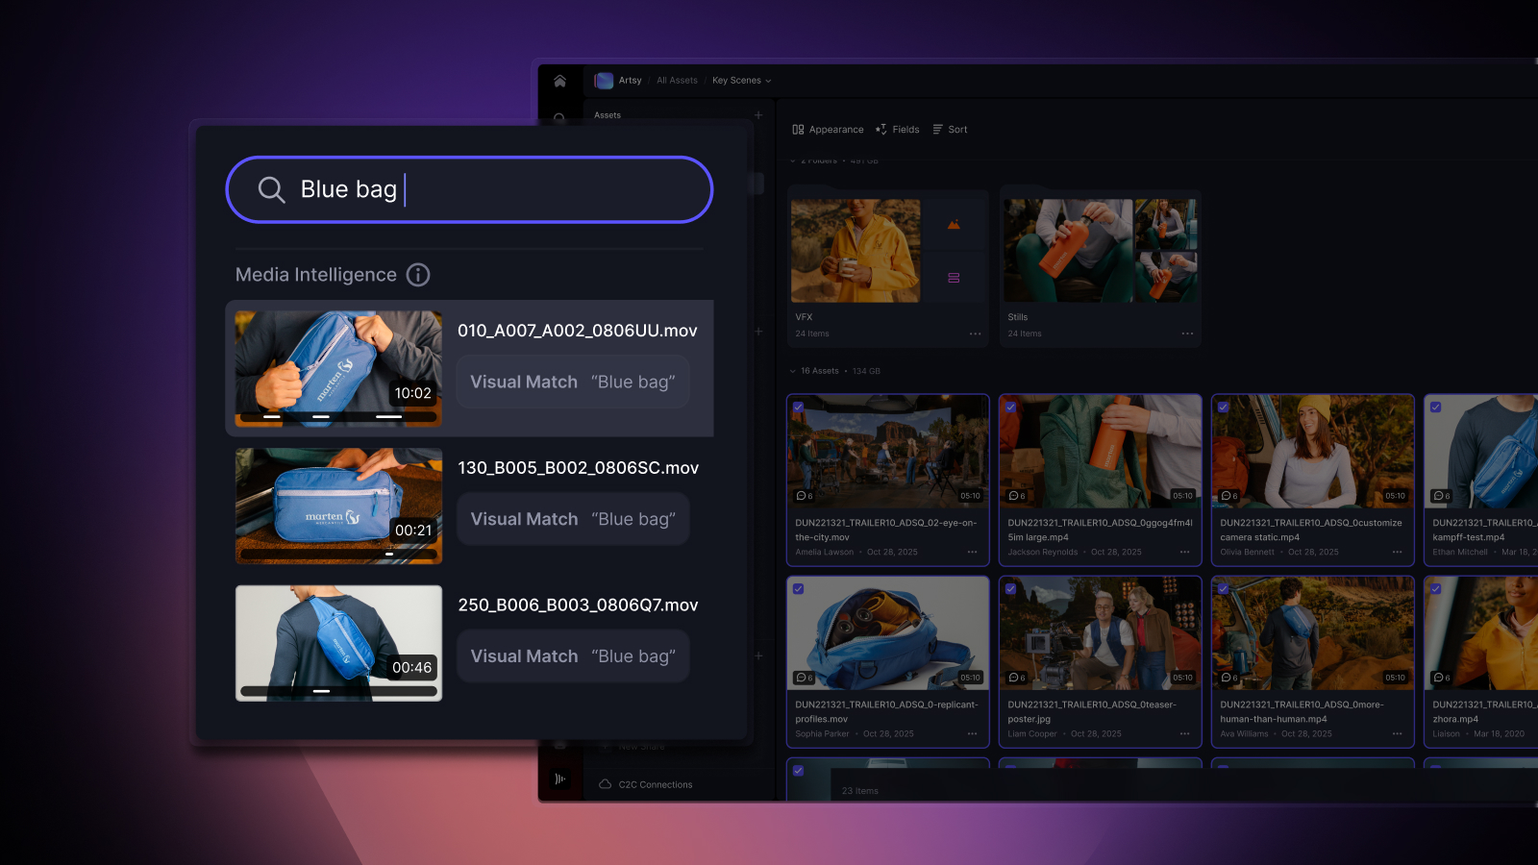This screenshot has width=1538, height=865.
Task: Collapse the 2 Folders section
Action: [x=791, y=161]
